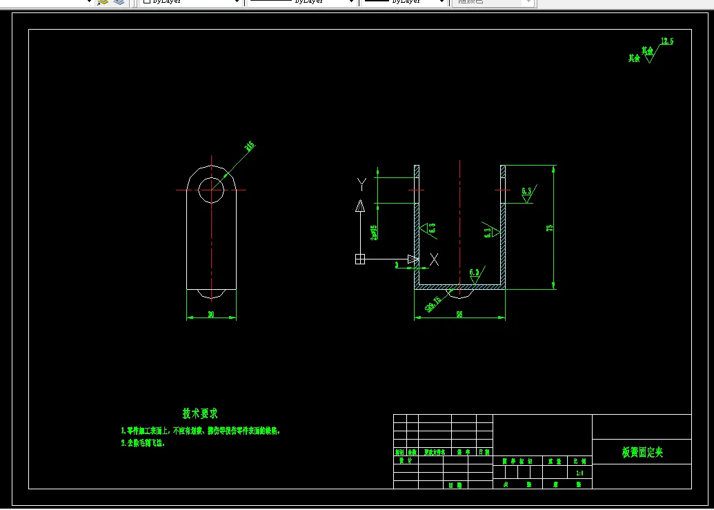This screenshot has height=510, width=714.
Task: Select the 6.3 mark inside the right wall
Action: tap(491, 231)
